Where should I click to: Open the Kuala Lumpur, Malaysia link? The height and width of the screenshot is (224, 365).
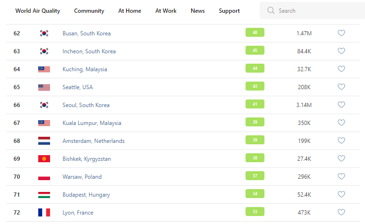click(92, 123)
